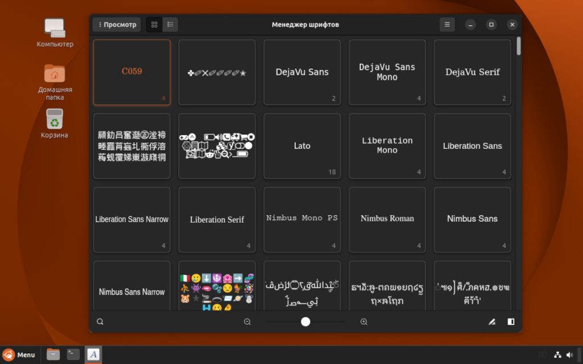The width and height of the screenshot is (583, 364).
Task: Open the Просмотр view menu
Action: [117, 24]
